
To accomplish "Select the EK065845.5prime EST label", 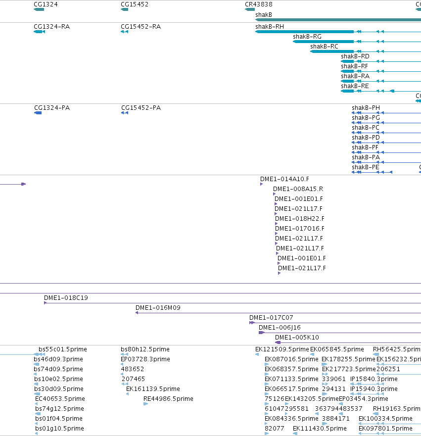I will click(x=337, y=349).
